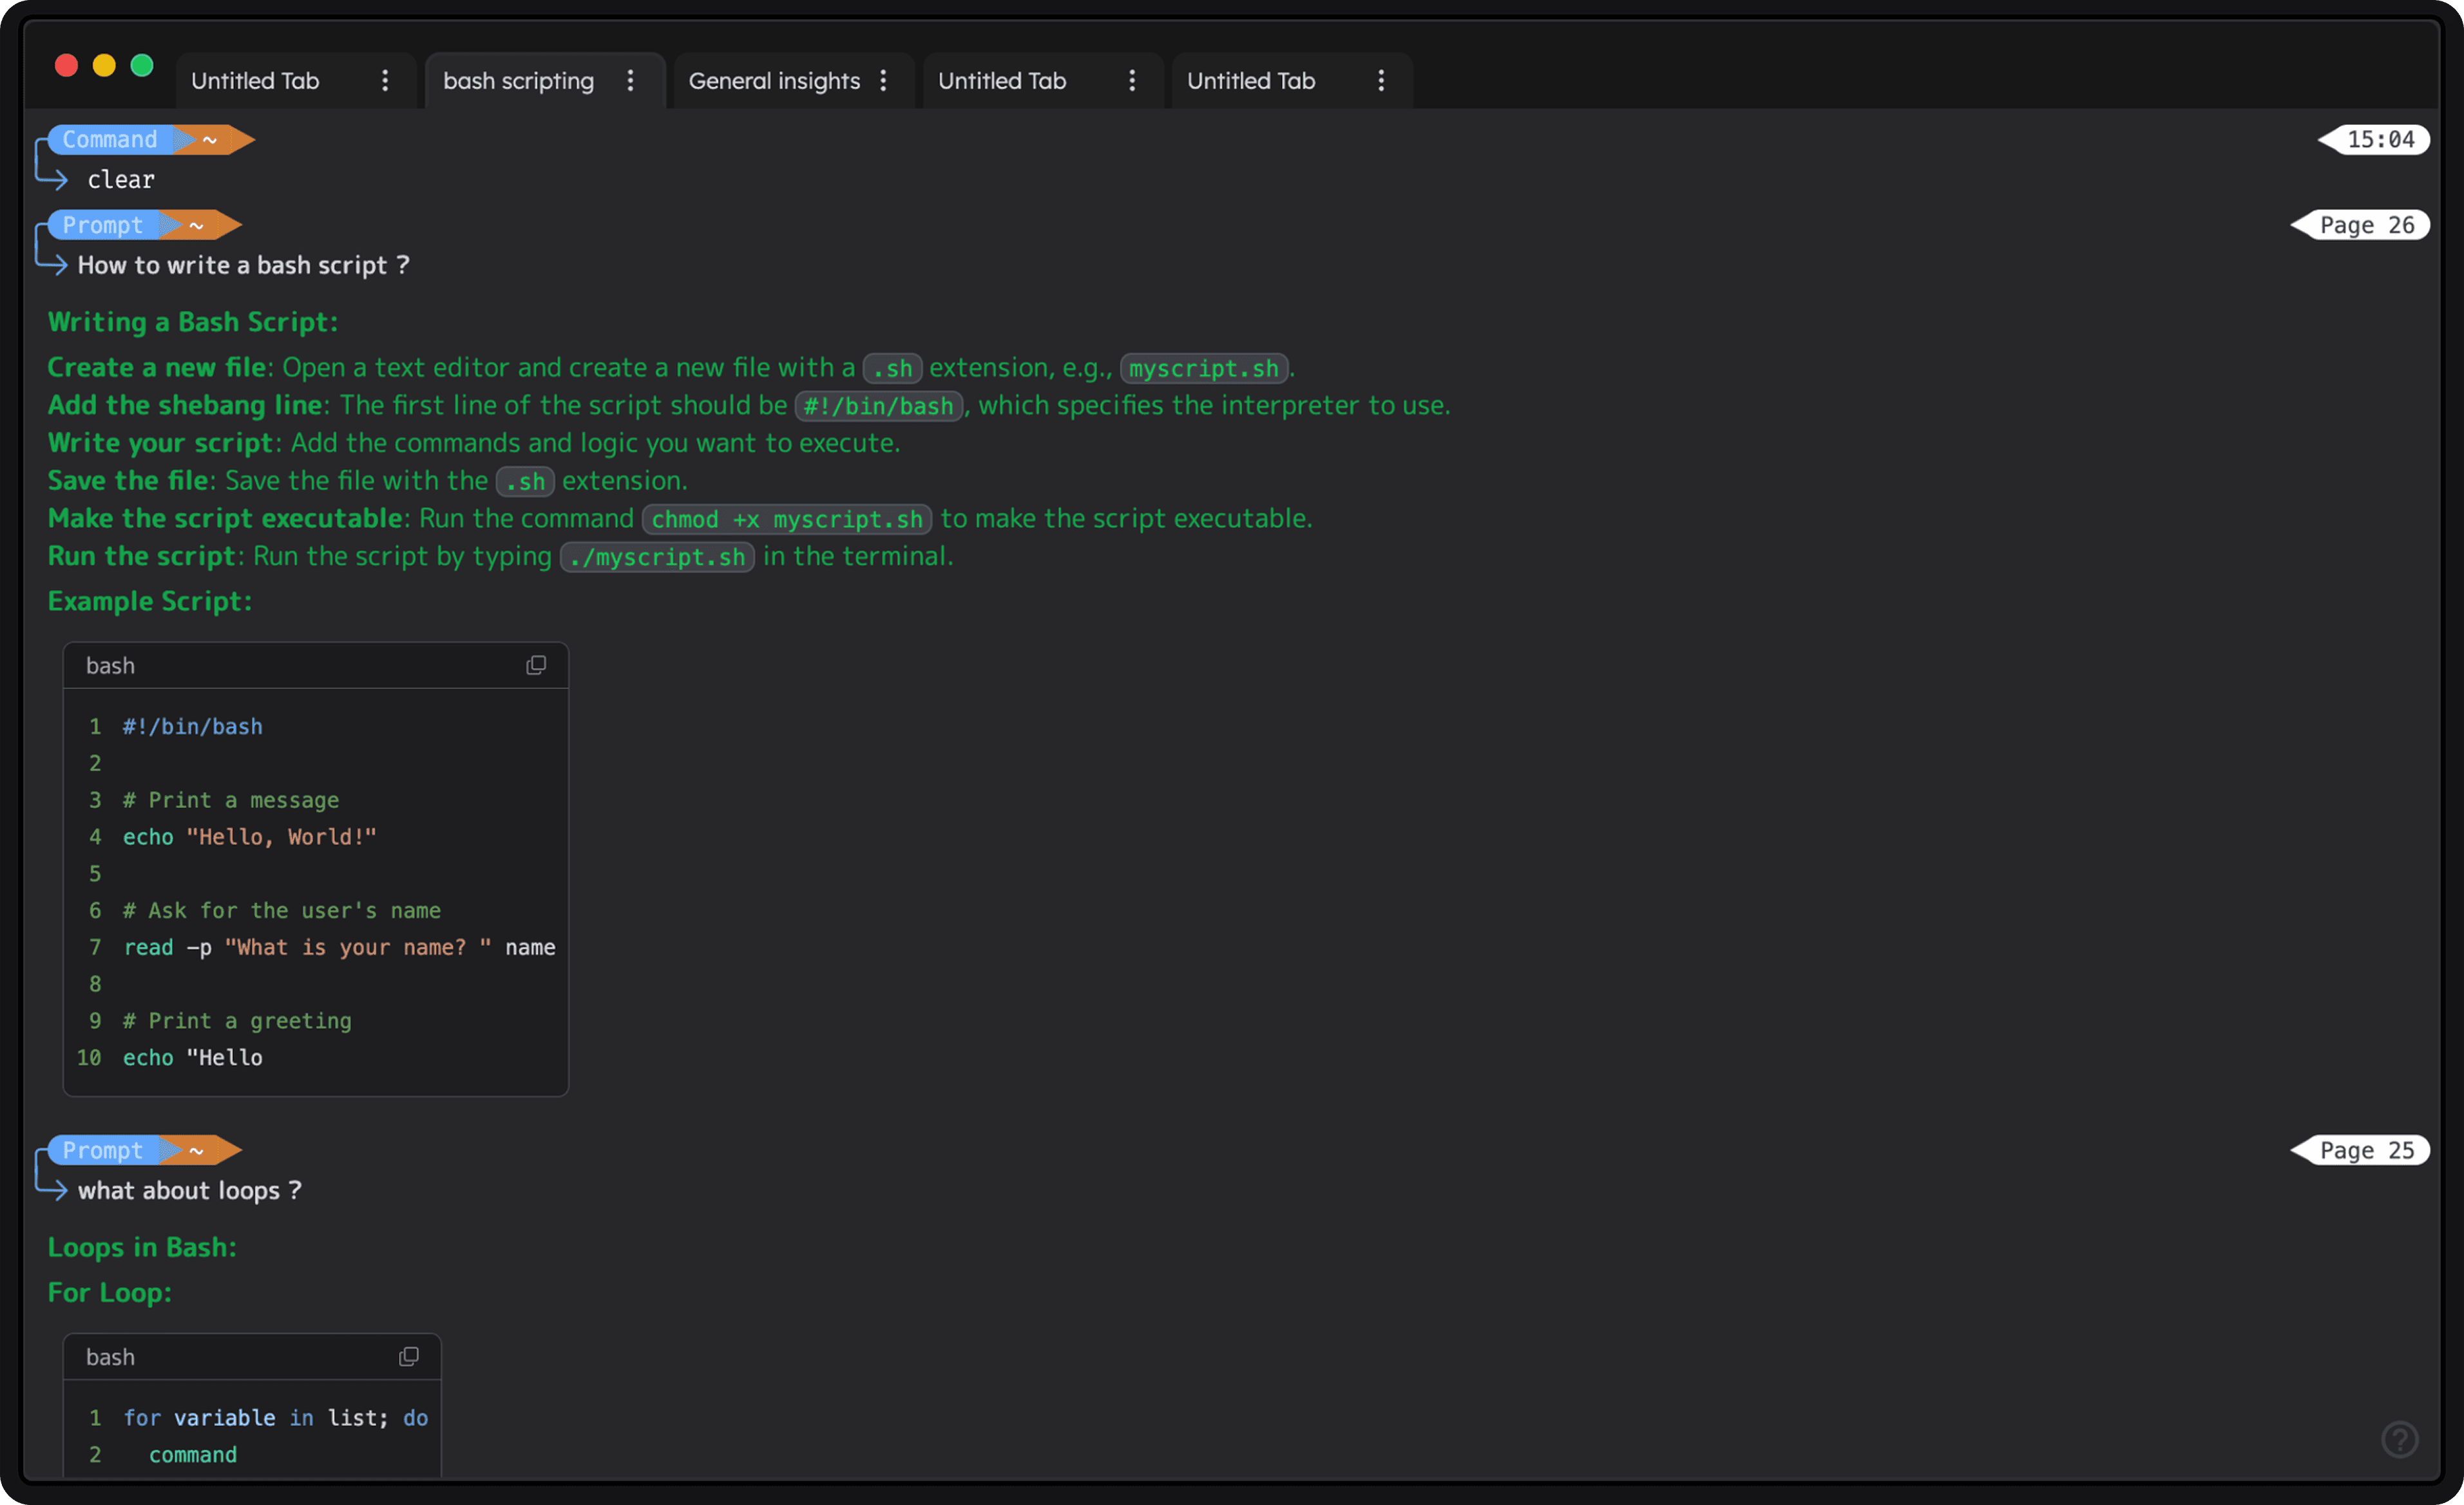2464x1505 pixels.
Task: Click the Page 25 badge
Action: (2366, 1150)
